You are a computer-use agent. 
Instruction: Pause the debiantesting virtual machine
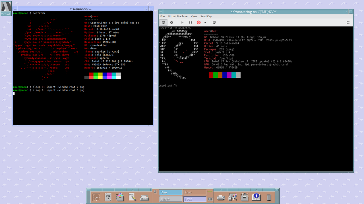191,22
